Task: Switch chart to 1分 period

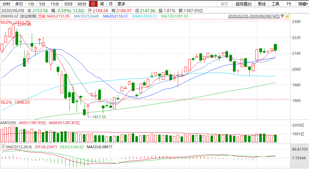Action: click(31, 4)
